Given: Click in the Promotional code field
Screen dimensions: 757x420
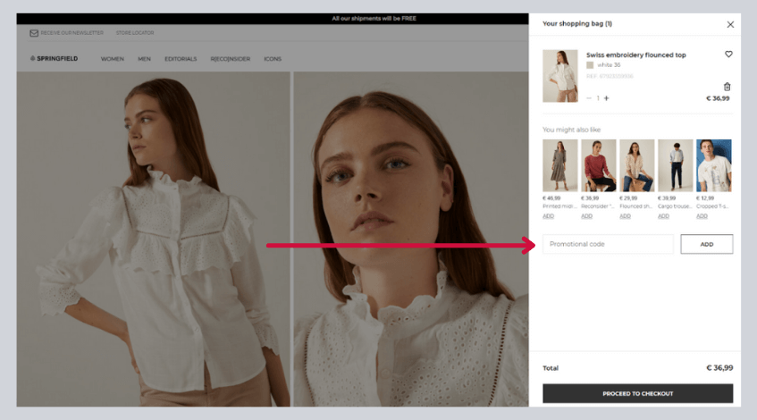Looking at the screenshot, I should pos(608,244).
